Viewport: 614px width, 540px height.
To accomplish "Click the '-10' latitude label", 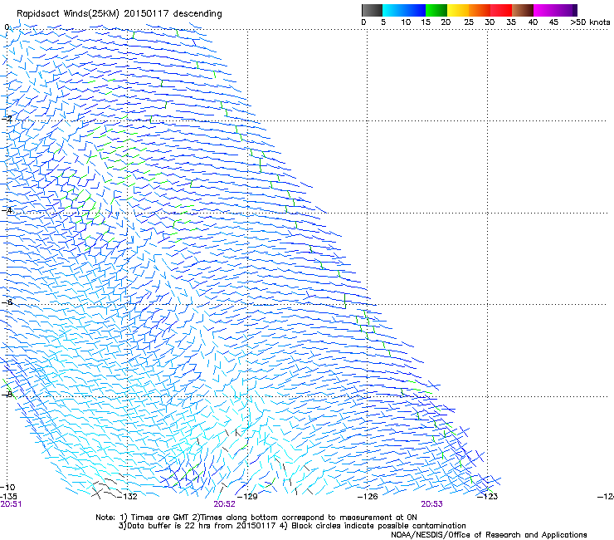I will click(x=7, y=487).
